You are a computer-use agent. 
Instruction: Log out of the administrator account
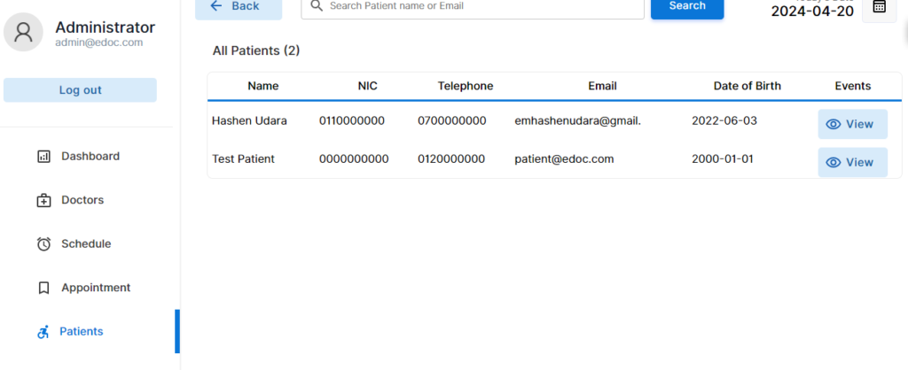pos(80,90)
